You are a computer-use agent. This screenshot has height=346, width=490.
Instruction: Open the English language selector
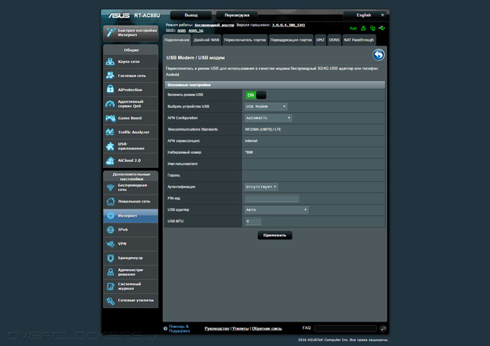365,14
